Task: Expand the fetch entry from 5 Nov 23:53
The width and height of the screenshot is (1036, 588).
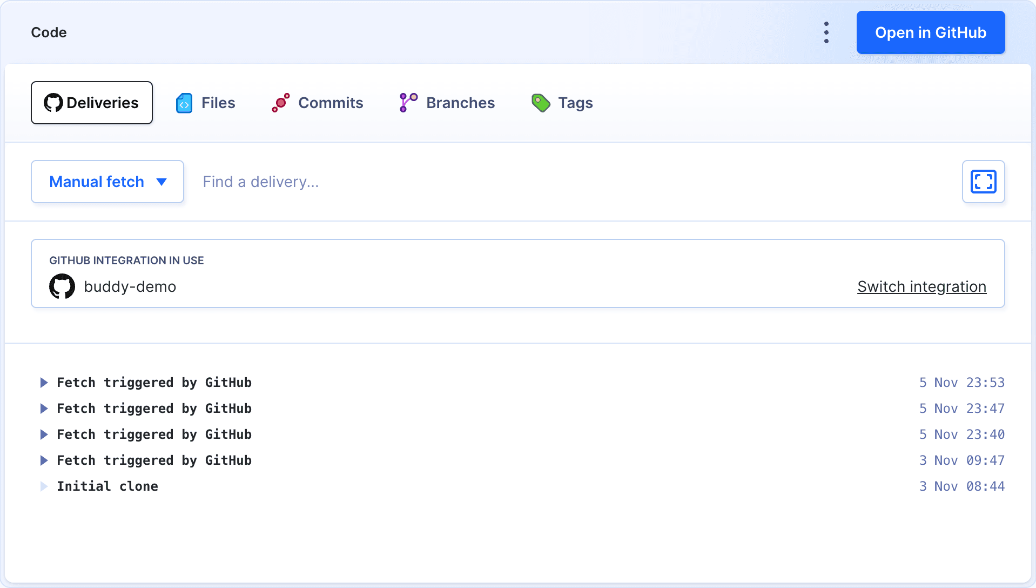Action: coord(44,383)
